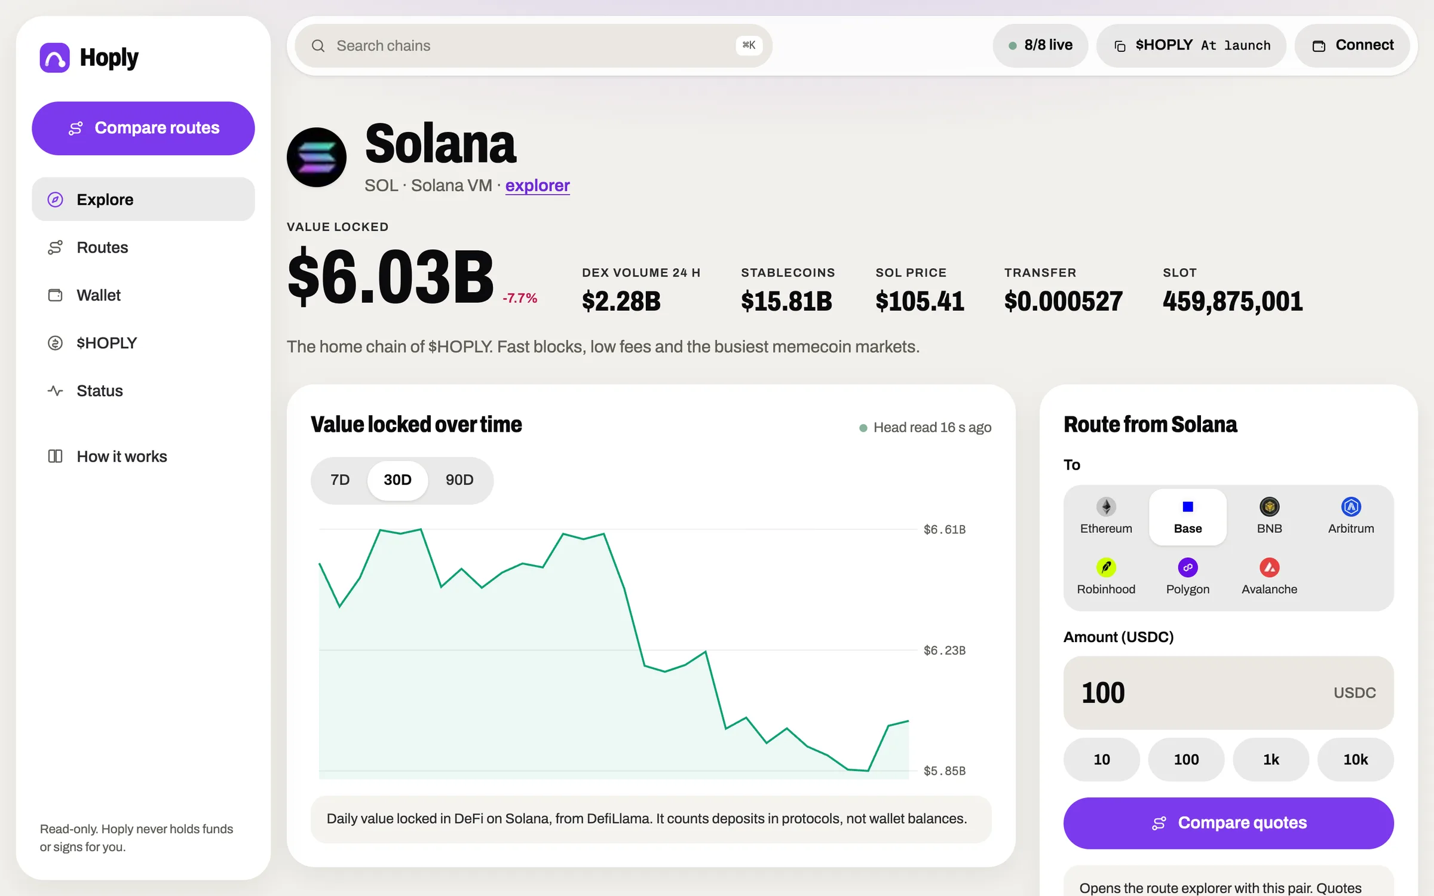Set amount preset to 1k
1434x896 pixels.
[1271, 760]
